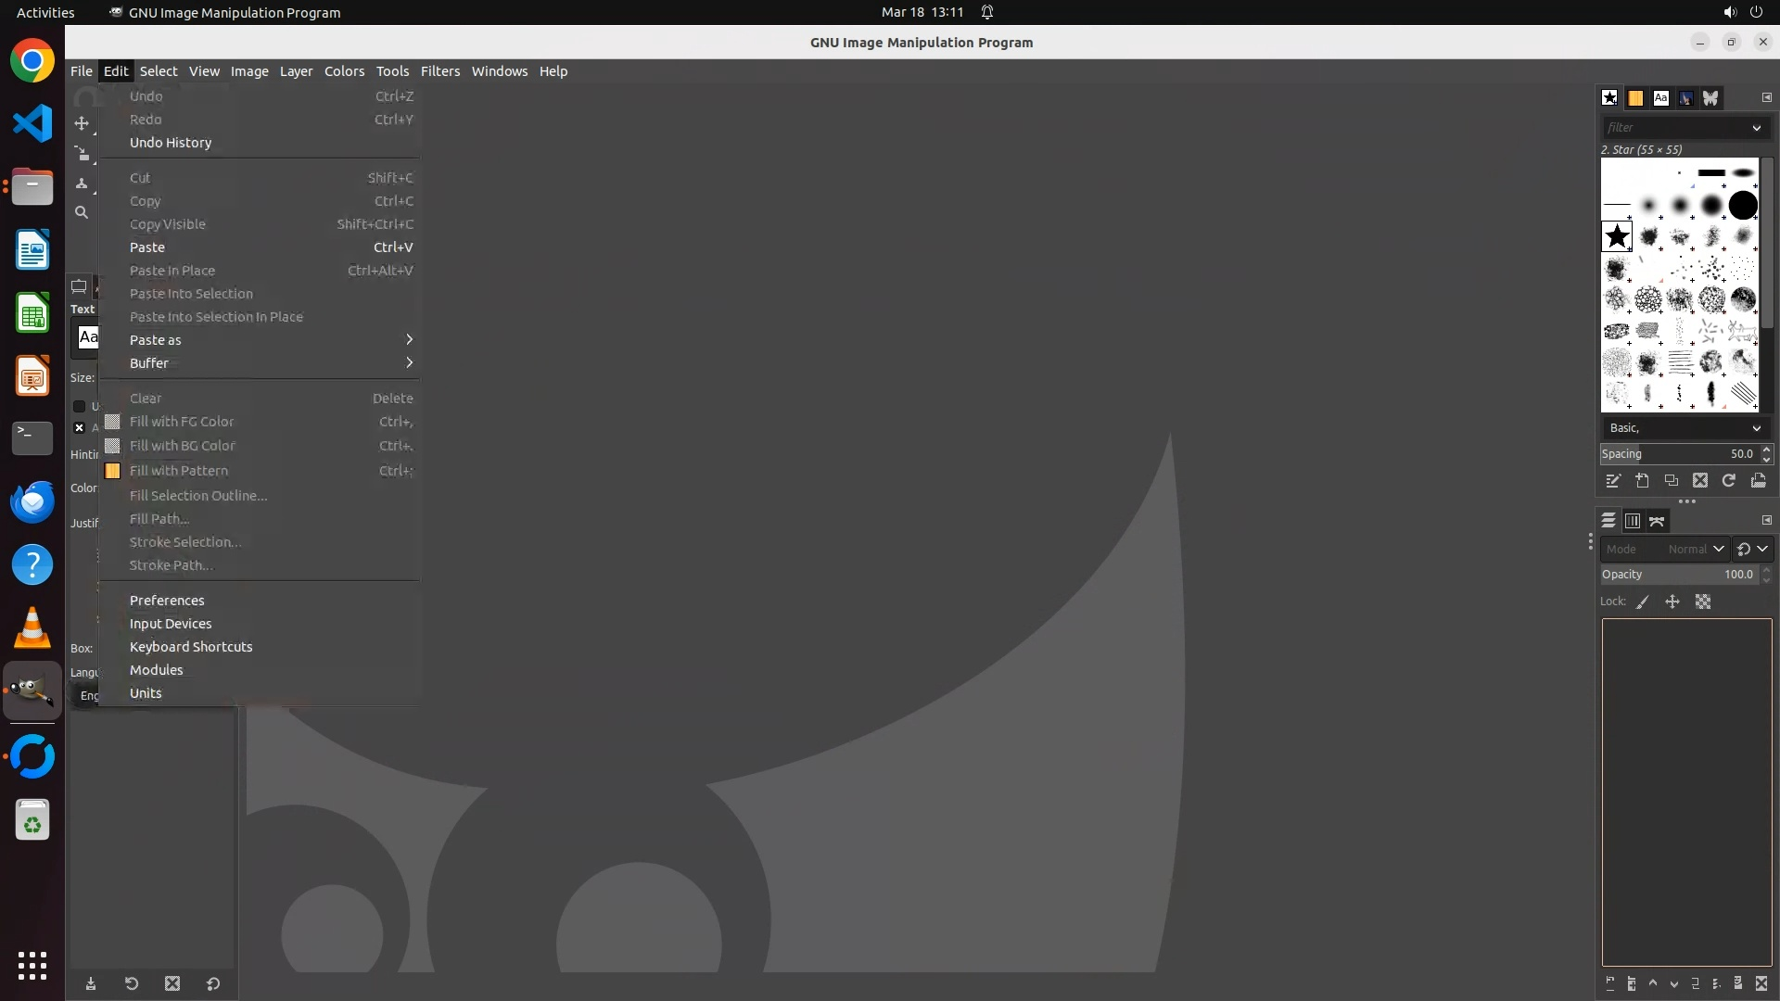The width and height of the screenshot is (1780, 1001).
Task: Open the Fonts tab icon
Action: coord(1660,98)
